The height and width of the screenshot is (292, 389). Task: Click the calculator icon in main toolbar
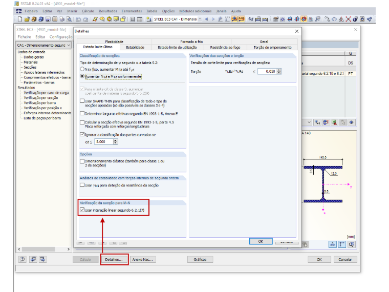(133, 19)
